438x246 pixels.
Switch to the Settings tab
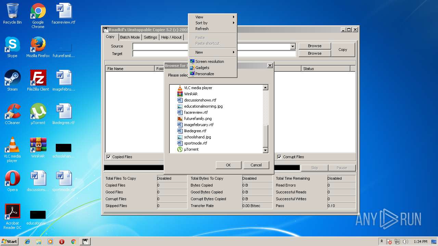pos(150,37)
